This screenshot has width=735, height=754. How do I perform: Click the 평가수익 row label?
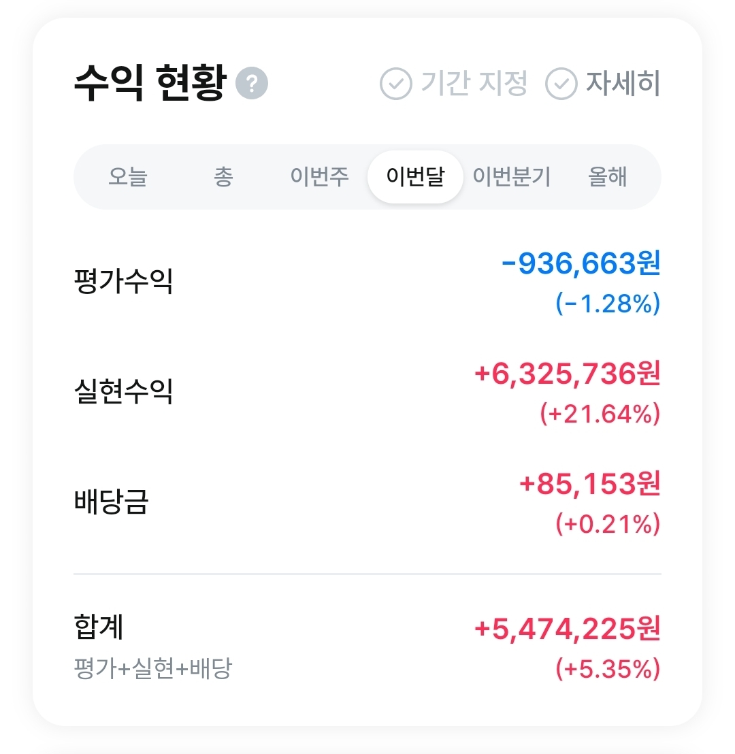(x=123, y=280)
